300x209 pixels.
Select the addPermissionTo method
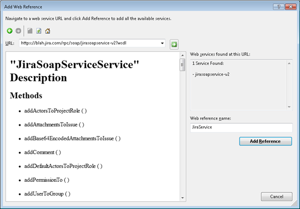47,180
